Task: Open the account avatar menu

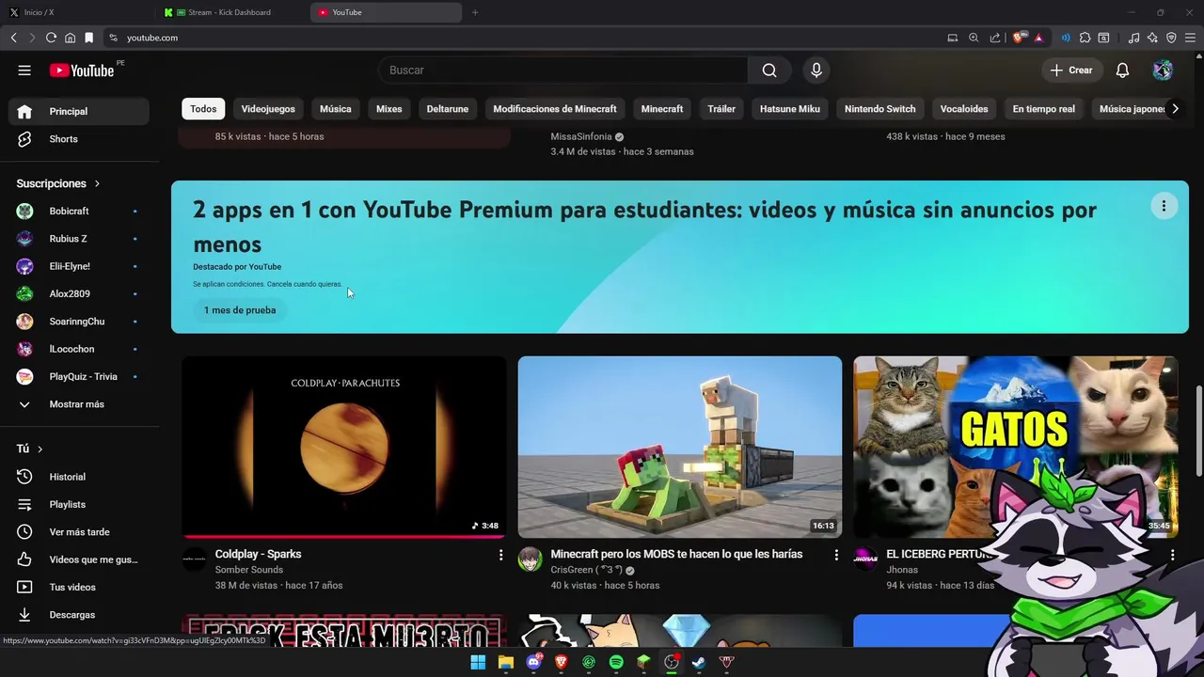Action: [1163, 71]
